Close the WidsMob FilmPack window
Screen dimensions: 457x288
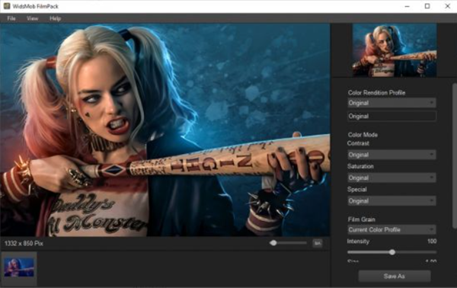[x=447, y=6]
